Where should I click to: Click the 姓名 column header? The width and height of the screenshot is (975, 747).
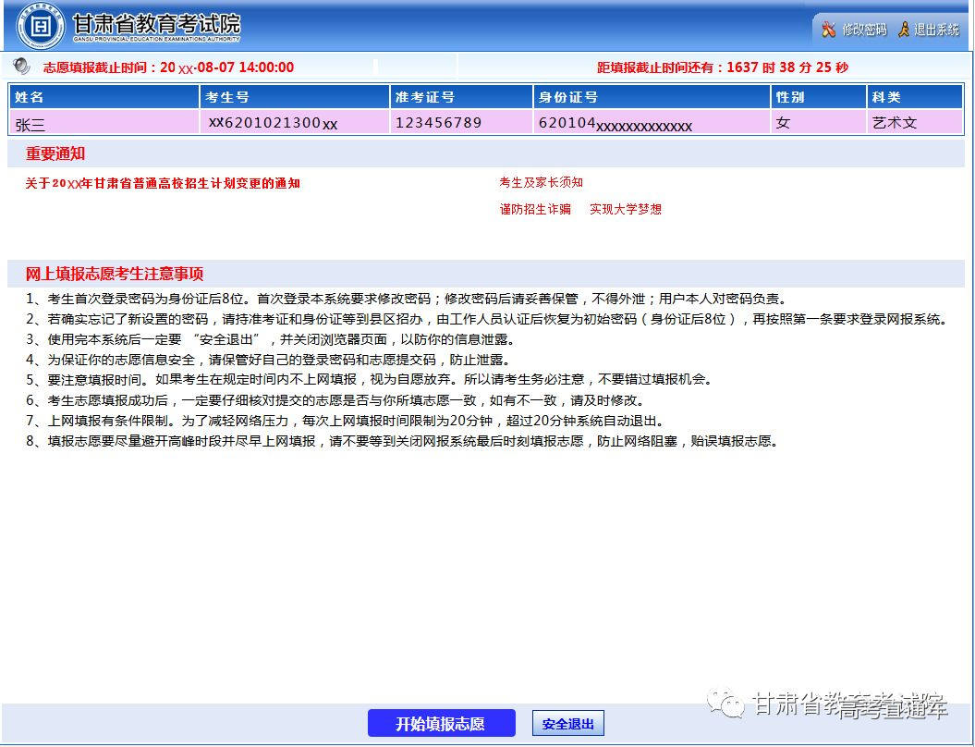tap(30, 97)
